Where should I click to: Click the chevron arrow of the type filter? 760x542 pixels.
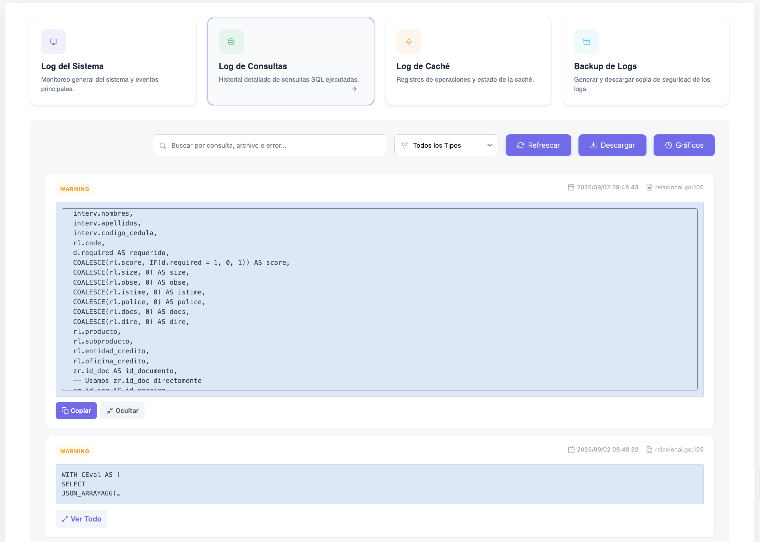point(489,145)
